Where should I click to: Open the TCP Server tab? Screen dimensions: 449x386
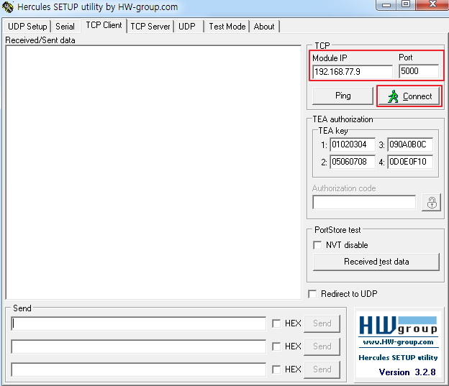150,27
